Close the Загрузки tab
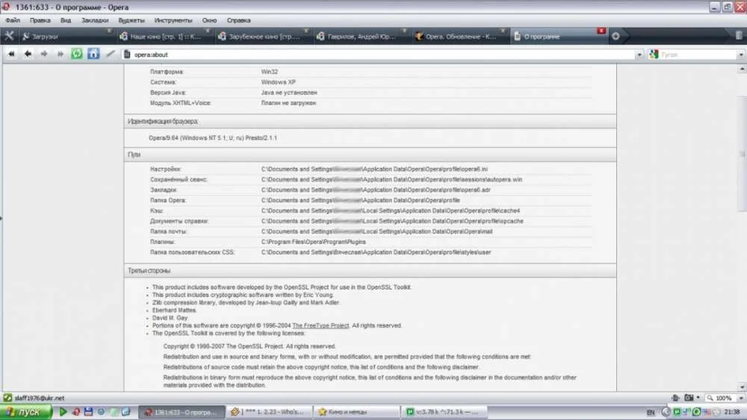The image size is (747, 420). coord(109,31)
